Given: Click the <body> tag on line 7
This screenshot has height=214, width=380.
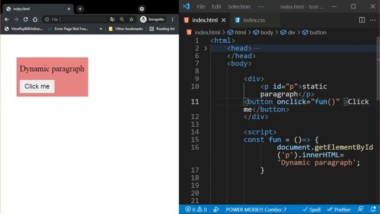Looking at the screenshot, I should [239, 64].
